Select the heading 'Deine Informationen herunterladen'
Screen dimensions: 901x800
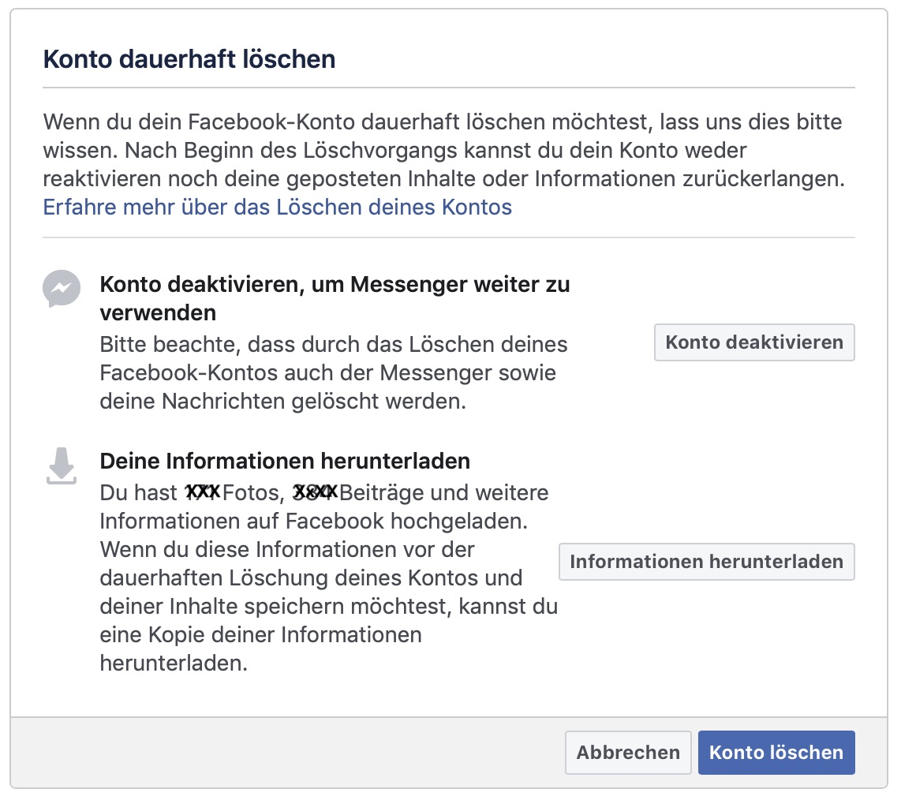point(284,461)
